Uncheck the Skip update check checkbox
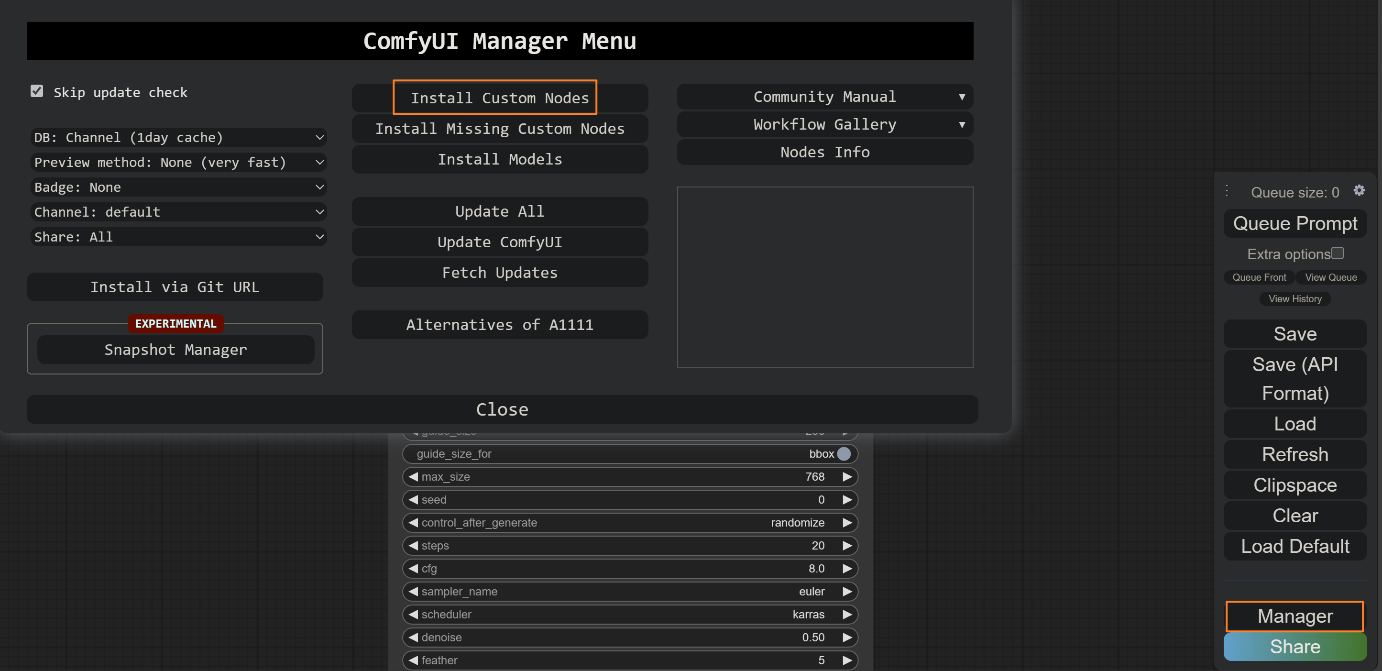 [36, 91]
